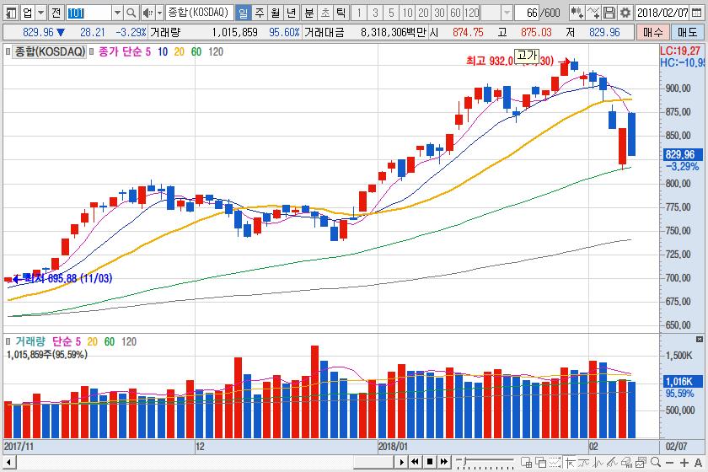Toggle the 거래량 volume indicator checkbox

[x=8, y=341]
